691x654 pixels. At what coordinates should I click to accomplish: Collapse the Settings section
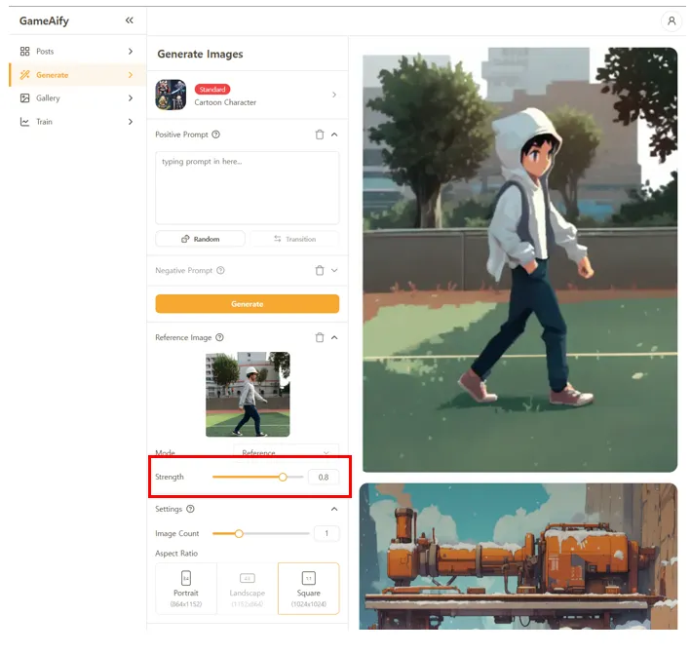pos(334,509)
